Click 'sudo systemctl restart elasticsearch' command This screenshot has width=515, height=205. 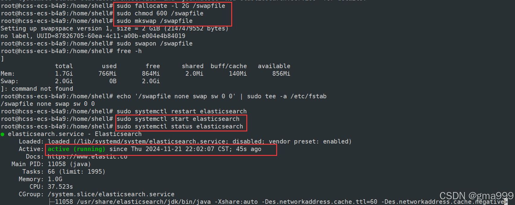click(182, 111)
